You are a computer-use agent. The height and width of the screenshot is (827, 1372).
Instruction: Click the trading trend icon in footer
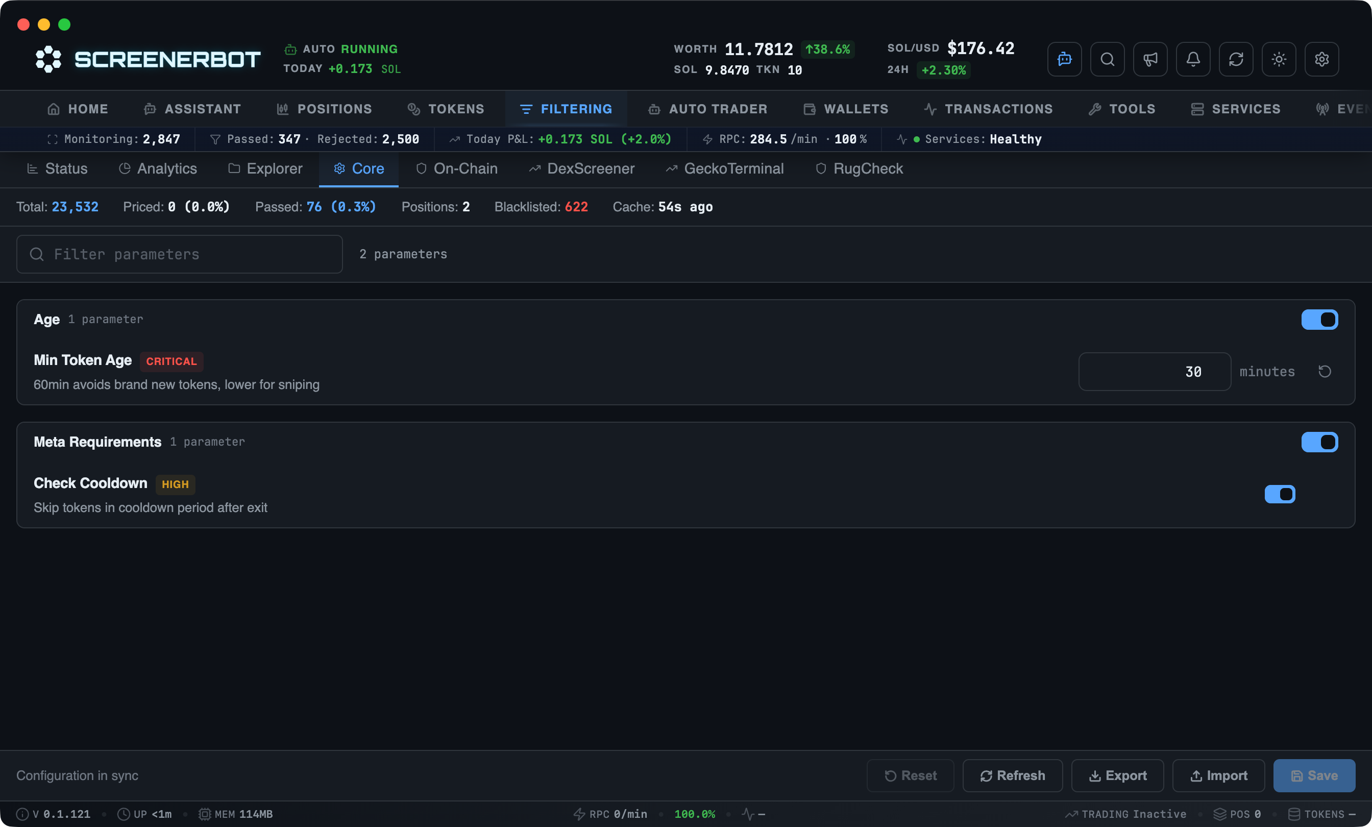click(1071, 814)
